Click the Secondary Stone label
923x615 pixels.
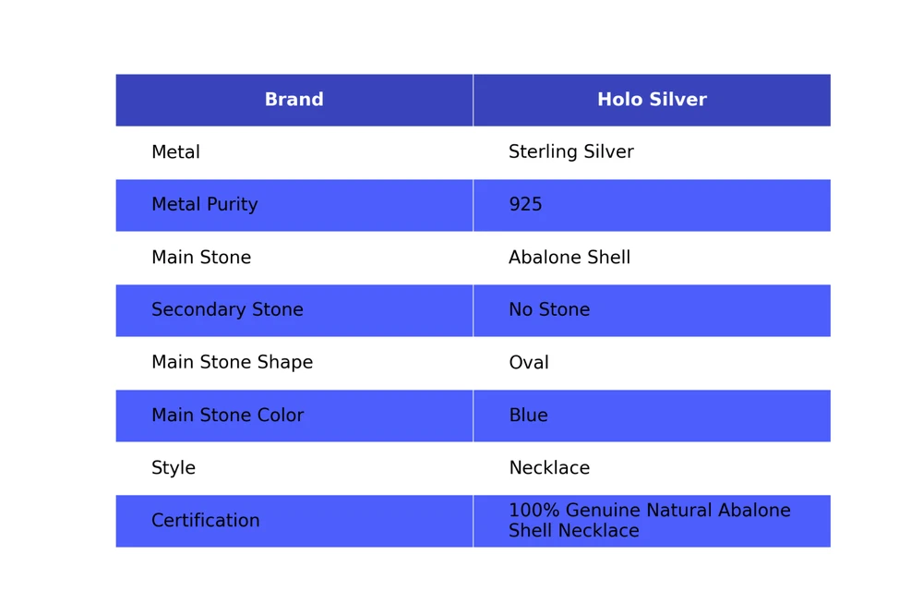tap(227, 310)
